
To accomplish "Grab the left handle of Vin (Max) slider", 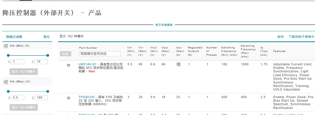I will coord(8,91).
